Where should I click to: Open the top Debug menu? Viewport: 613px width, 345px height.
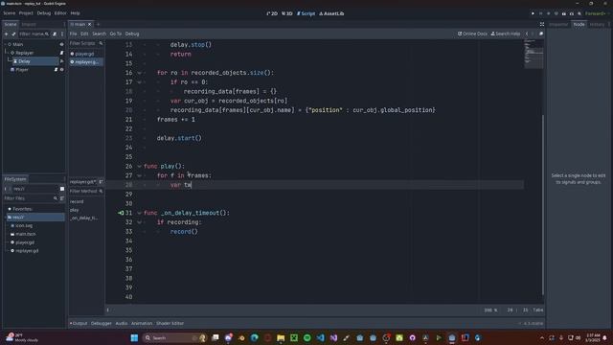(x=44, y=13)
